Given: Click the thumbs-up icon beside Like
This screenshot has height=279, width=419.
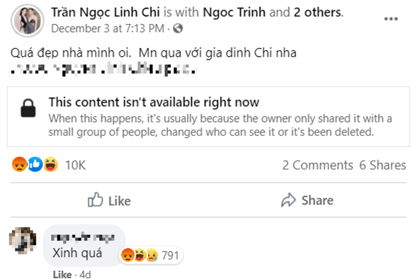Looking at the screenshot, I should tap(95, 200).
